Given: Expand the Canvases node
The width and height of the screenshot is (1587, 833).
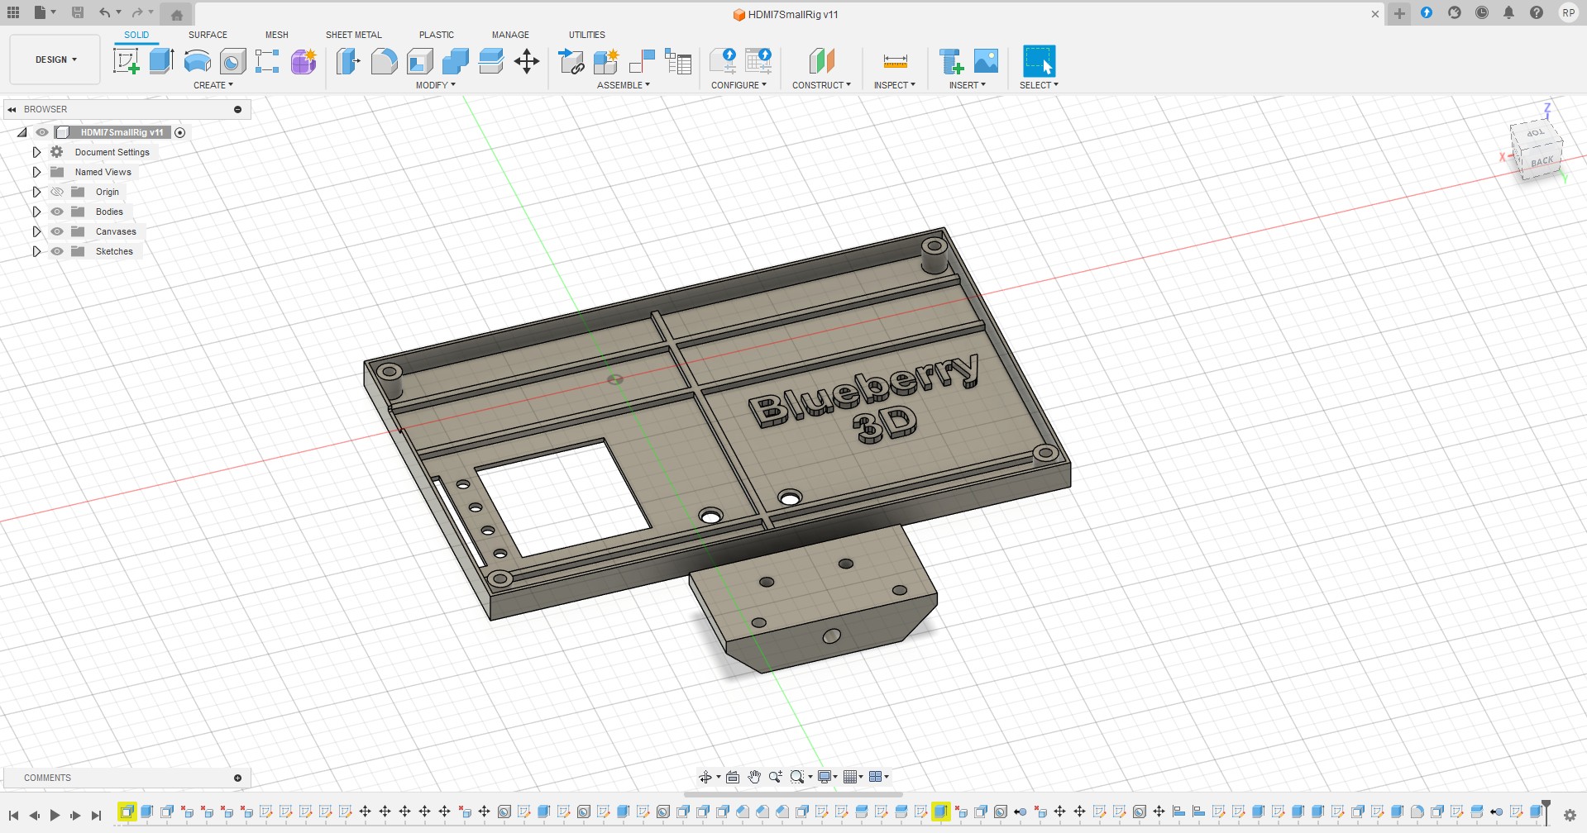Looking at the screenshot, I should coord(36,231).
